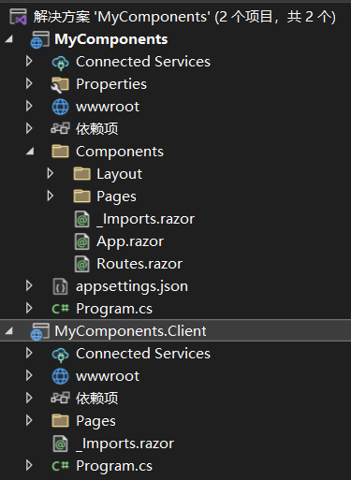Select the bold MyComponents project name
The height and width of the screenshot is (480, 351).
[x=111, y=39]
